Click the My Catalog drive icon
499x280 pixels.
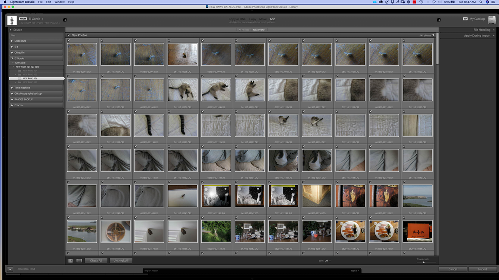click(x=492, y=20)
